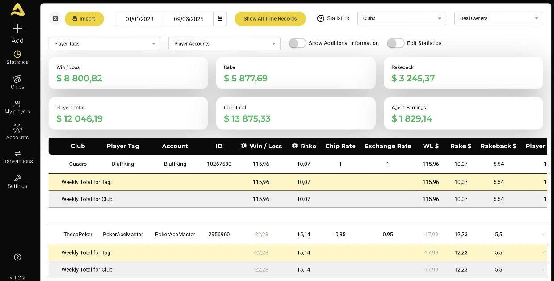
Task: Click the Import button
Action: [84, 19]
